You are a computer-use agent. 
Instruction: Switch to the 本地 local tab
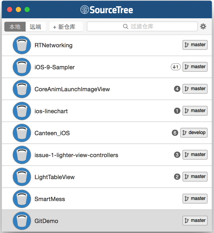click(x=15, y=27)
